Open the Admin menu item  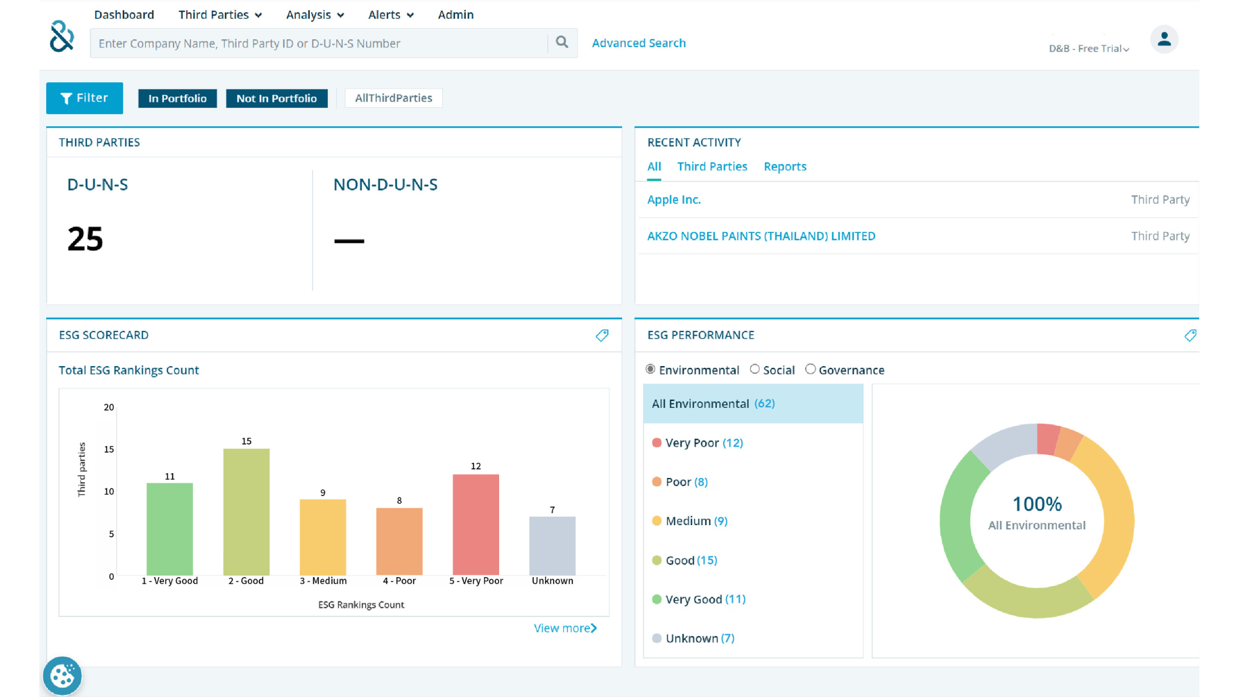(x=456, y=15)
